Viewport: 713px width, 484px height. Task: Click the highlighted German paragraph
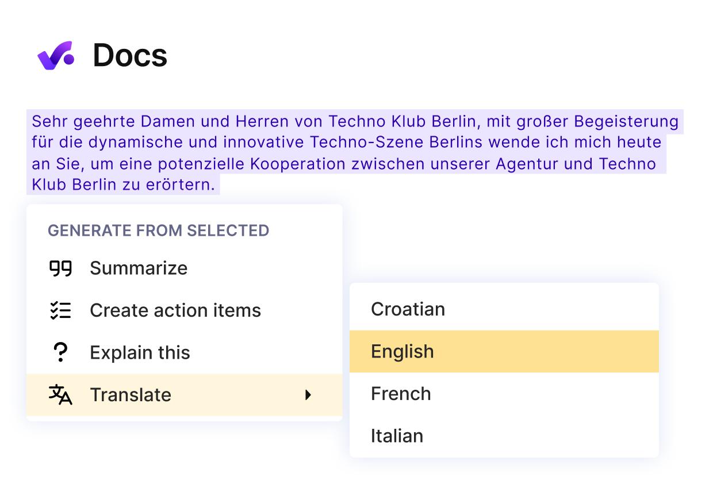tap(355, 153)
